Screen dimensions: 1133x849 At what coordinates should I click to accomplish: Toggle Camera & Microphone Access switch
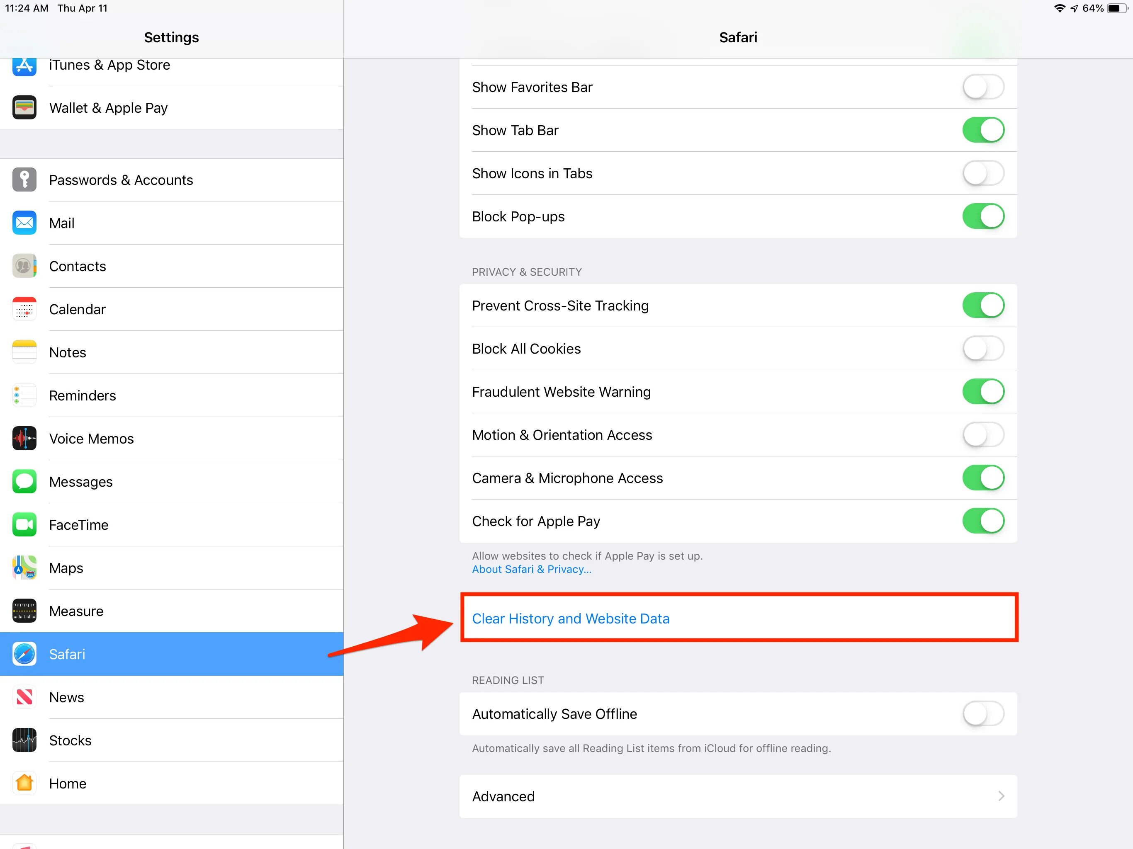coord(981,478)
